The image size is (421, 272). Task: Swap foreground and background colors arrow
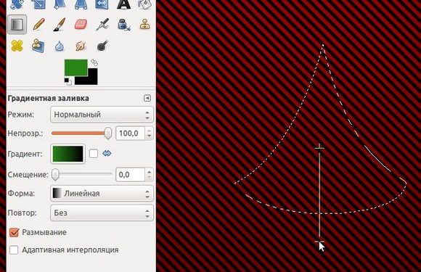click(x=94, y=62)
